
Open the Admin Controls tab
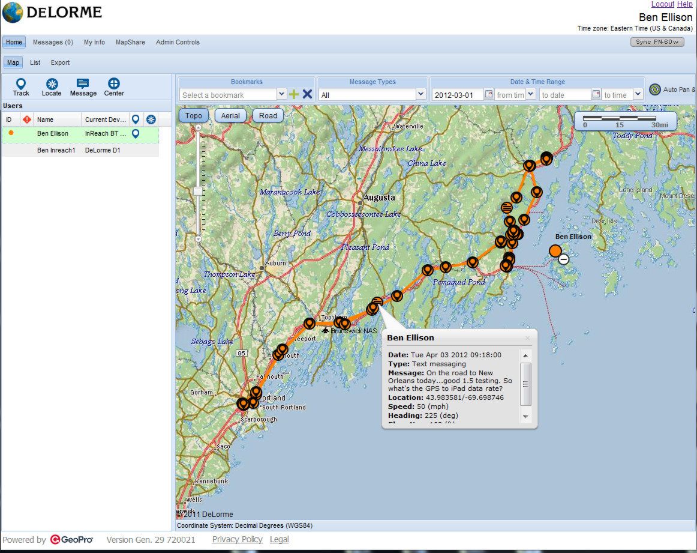pyautogui.click(x=178, y=42)
